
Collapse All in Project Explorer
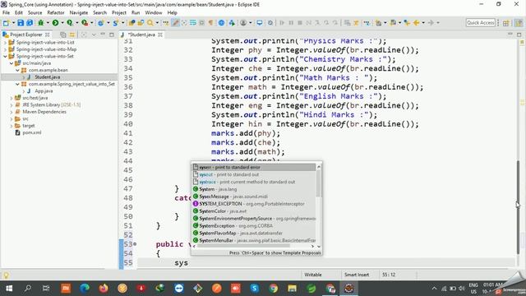click(63, 35)
